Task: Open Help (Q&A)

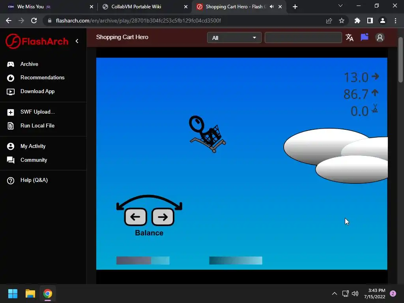Action: coord(34,180)
